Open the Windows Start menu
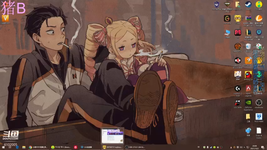Image resolution: width=267 pixels, height=150 pixels. click(3, 147)
